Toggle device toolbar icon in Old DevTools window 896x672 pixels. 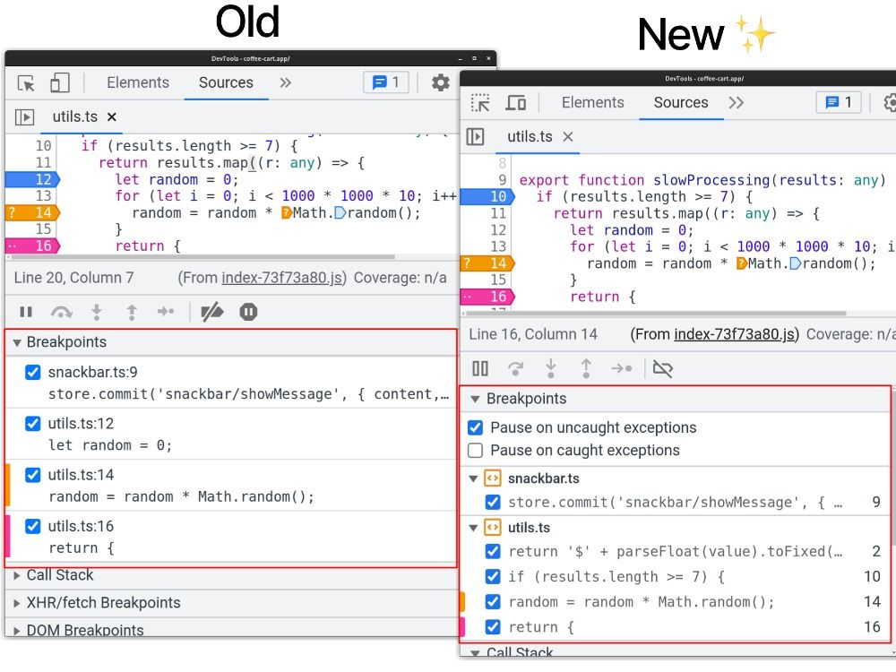click(x=59, y=82)
